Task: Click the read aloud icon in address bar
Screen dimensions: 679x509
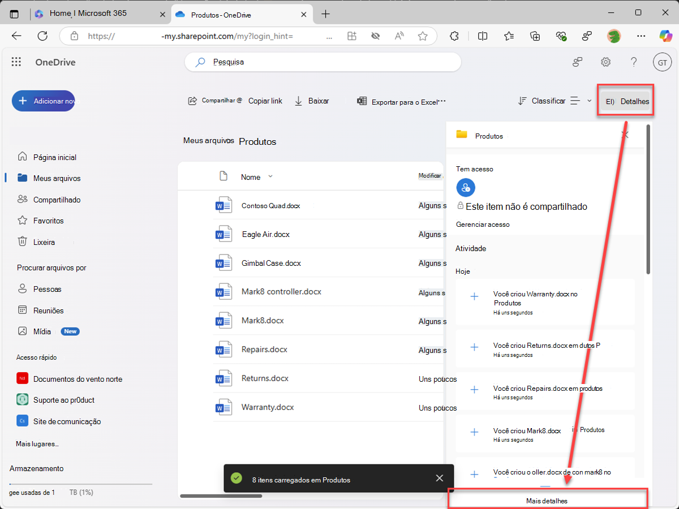Action: click(x=399, y=36)
